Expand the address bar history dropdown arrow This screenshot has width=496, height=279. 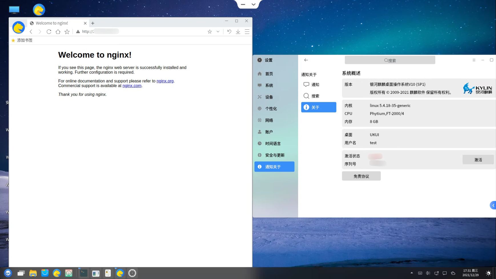(218, 32)
